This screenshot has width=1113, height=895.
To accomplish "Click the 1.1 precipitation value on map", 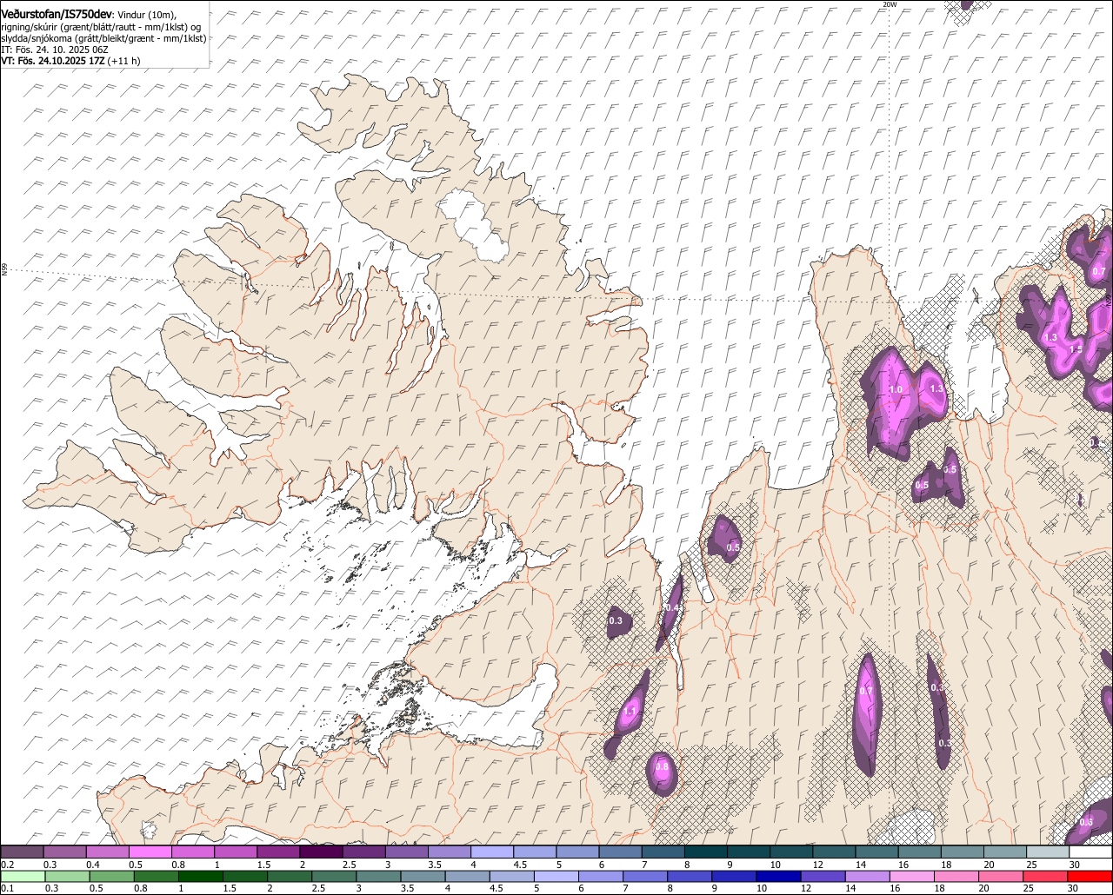I will click(630, 712).
